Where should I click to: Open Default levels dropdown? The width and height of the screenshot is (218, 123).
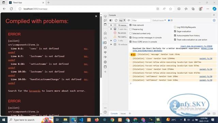159,20
